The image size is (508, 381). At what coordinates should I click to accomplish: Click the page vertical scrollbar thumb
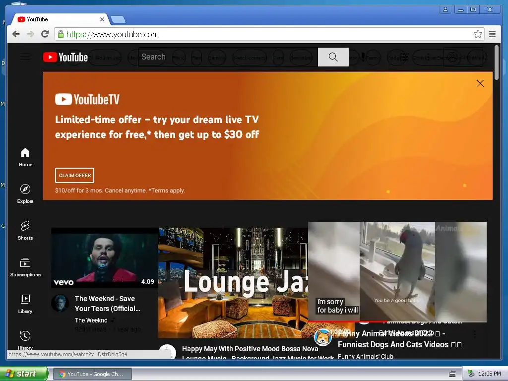[x=496, y=63]
